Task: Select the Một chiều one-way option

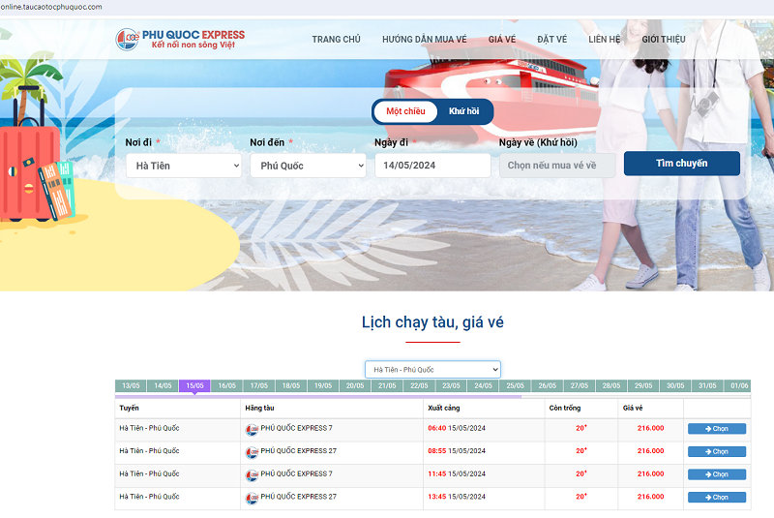Action: click(405, 111)
